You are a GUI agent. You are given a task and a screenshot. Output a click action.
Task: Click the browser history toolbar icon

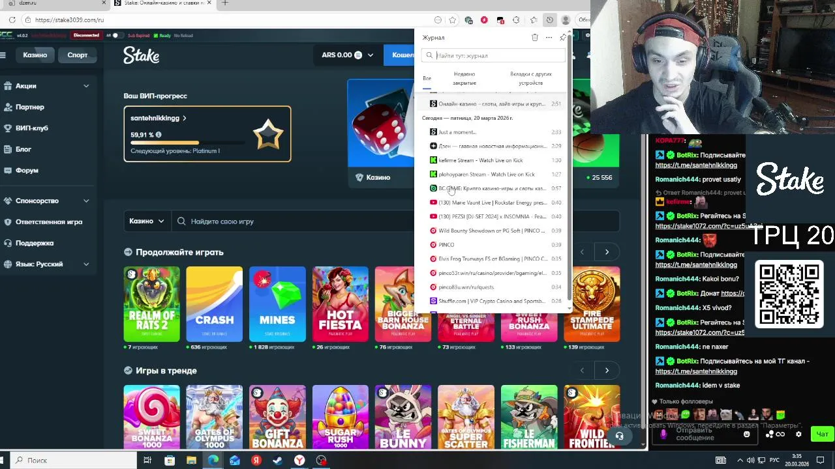pyautogui.click(x=549, y=20)
